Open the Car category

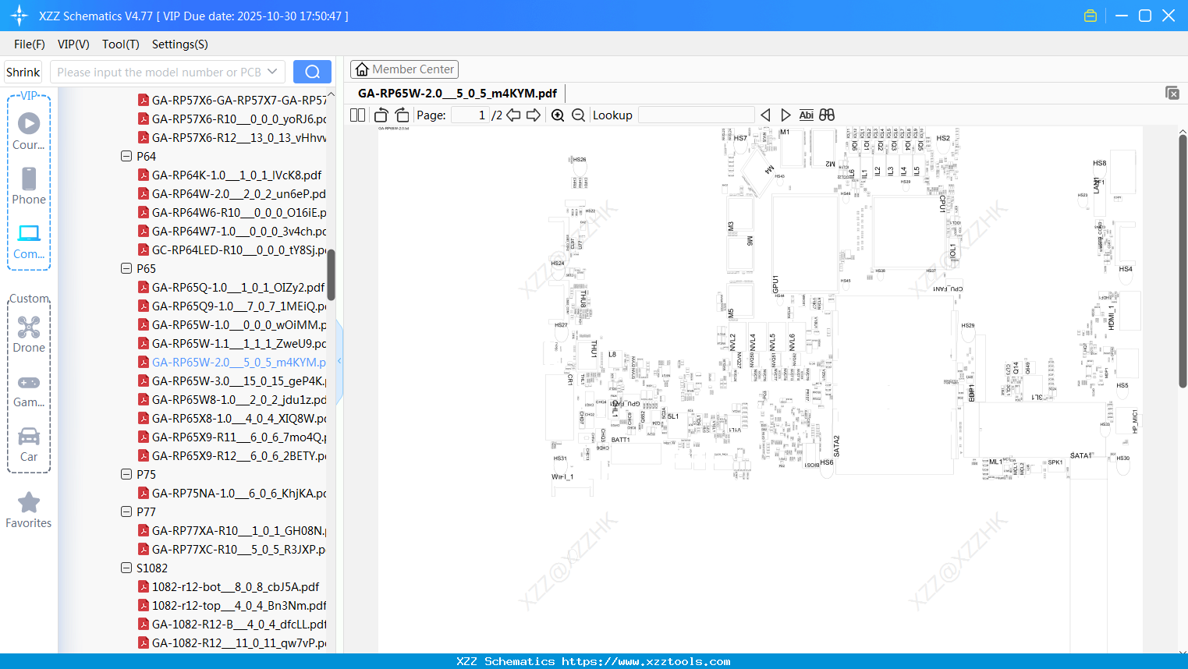pos(29,444)
